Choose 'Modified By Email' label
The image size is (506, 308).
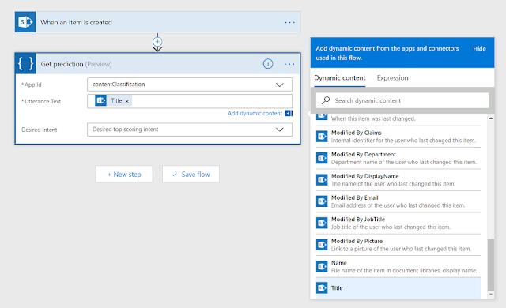click(355, 197)
